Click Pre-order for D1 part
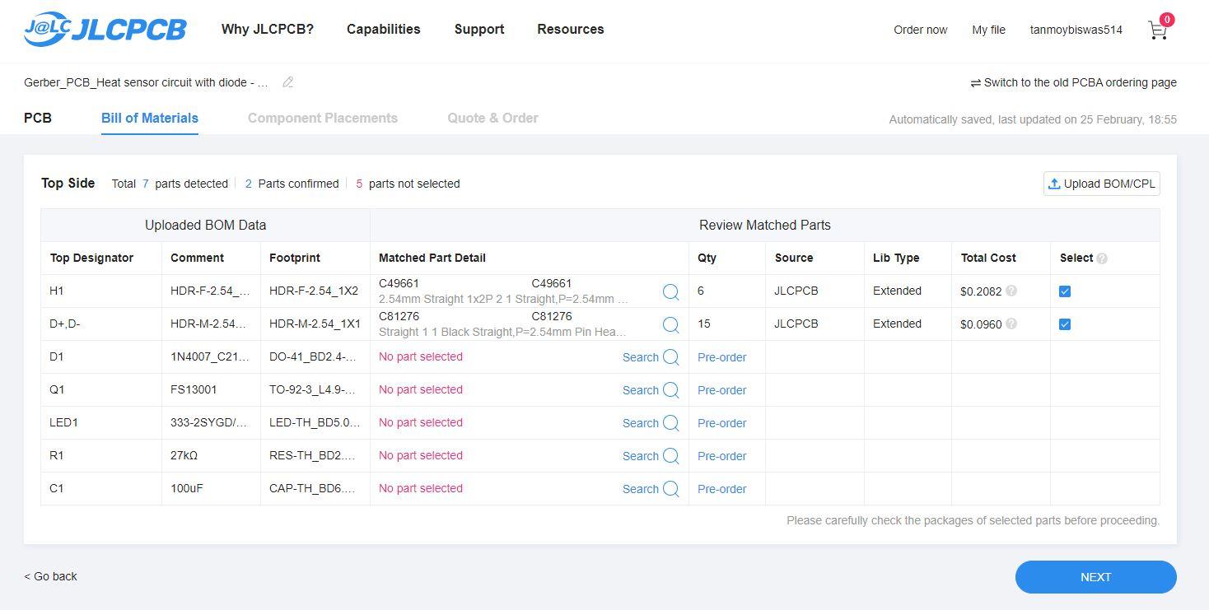 722,357
